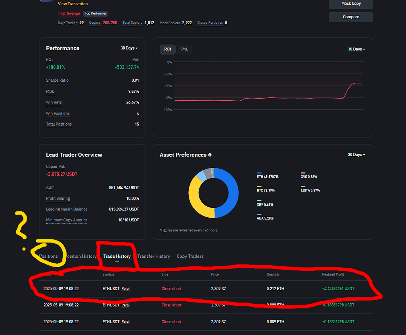The height and width of the screenshot is (335, 406).
Task: Click the Compare button
Action: click(x=350, y=17)
